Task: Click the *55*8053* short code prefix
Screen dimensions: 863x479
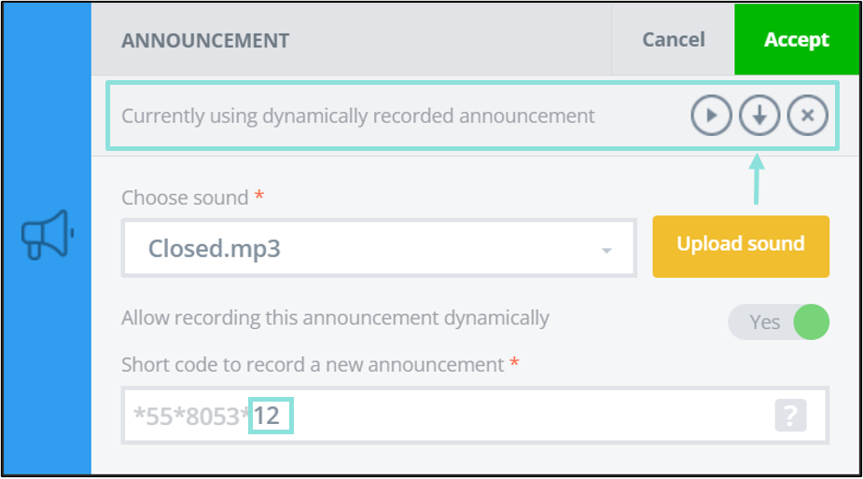Action: (x=191, y=417)
